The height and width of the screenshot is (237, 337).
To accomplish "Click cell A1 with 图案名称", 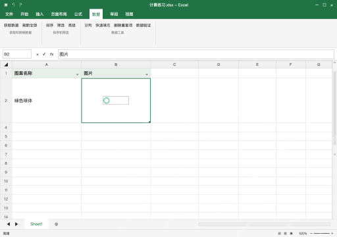I will (x=47, y=73).
